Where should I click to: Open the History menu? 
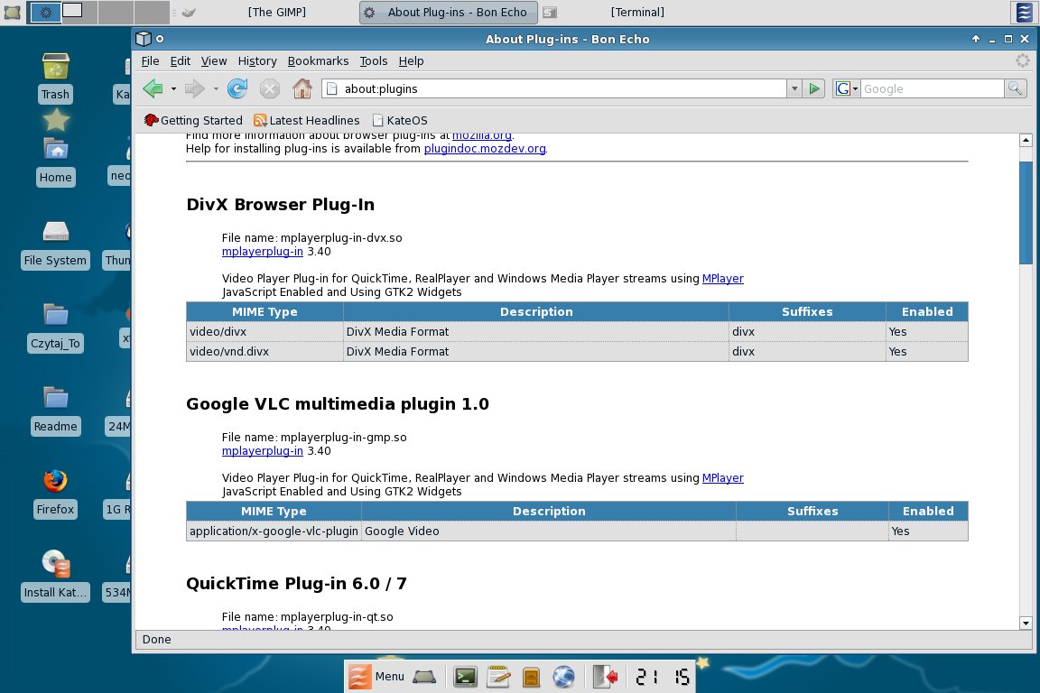(257, 61)
